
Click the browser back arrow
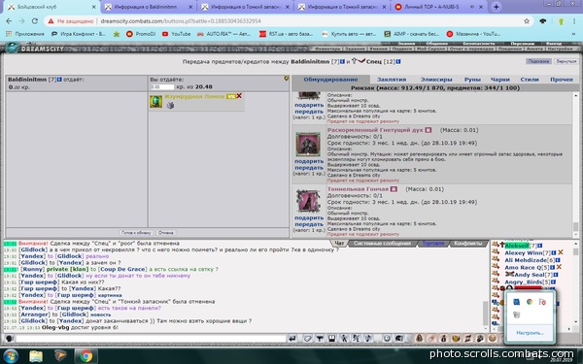point(9,21)
